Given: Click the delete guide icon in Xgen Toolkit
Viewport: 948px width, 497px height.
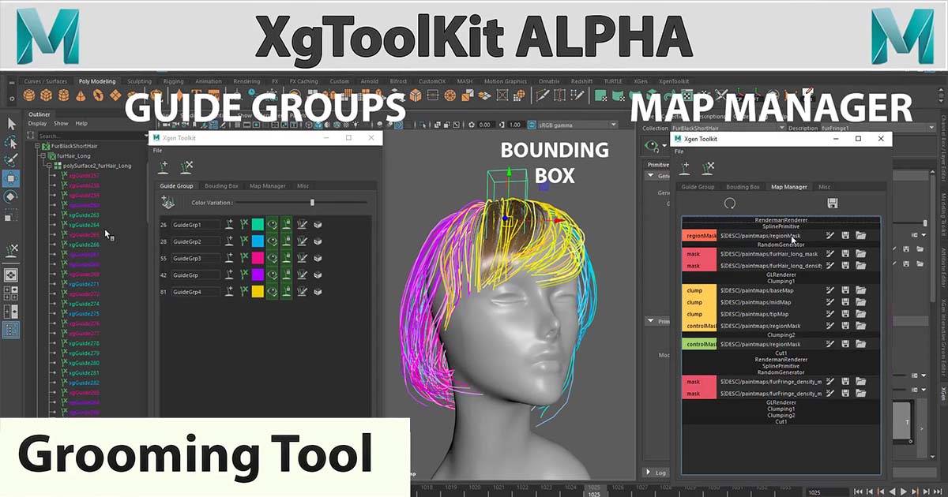Looking at the screenshot, I should [187, 167].
